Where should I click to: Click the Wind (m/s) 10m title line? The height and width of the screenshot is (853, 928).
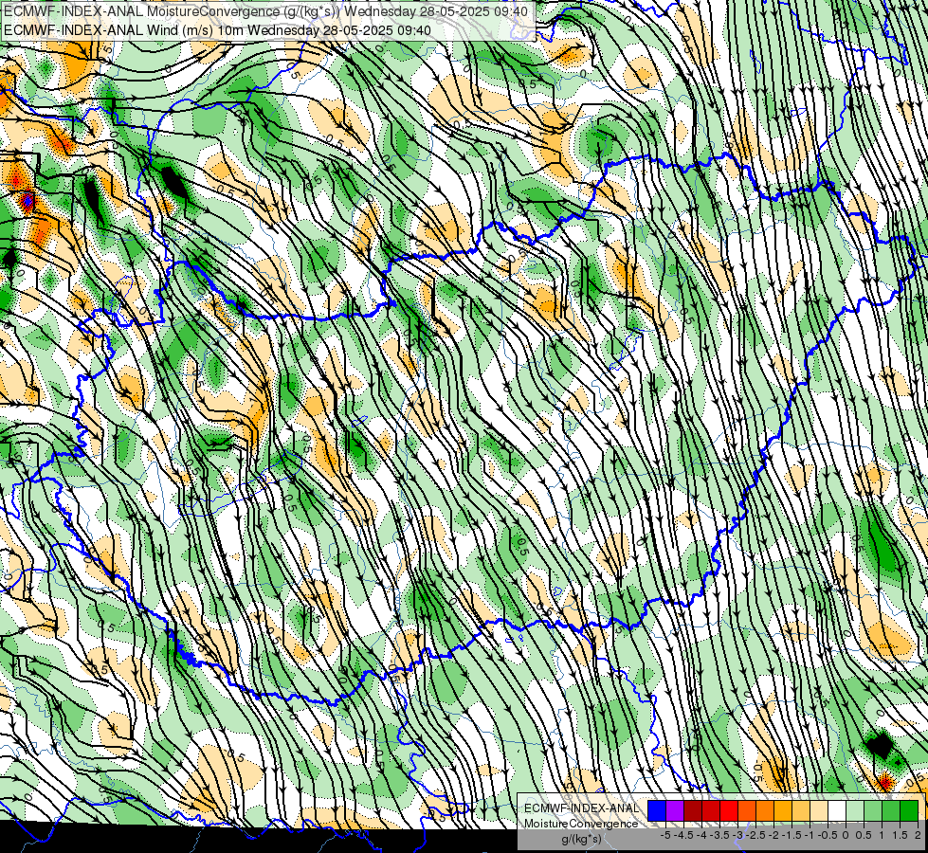(x=217, y=29)
